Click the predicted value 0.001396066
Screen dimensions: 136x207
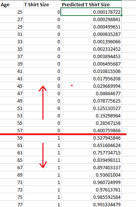pyautogui.click(x=91, y=41)
